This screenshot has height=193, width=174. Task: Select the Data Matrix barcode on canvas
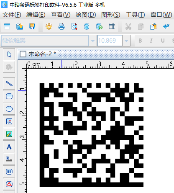point(92,135)
